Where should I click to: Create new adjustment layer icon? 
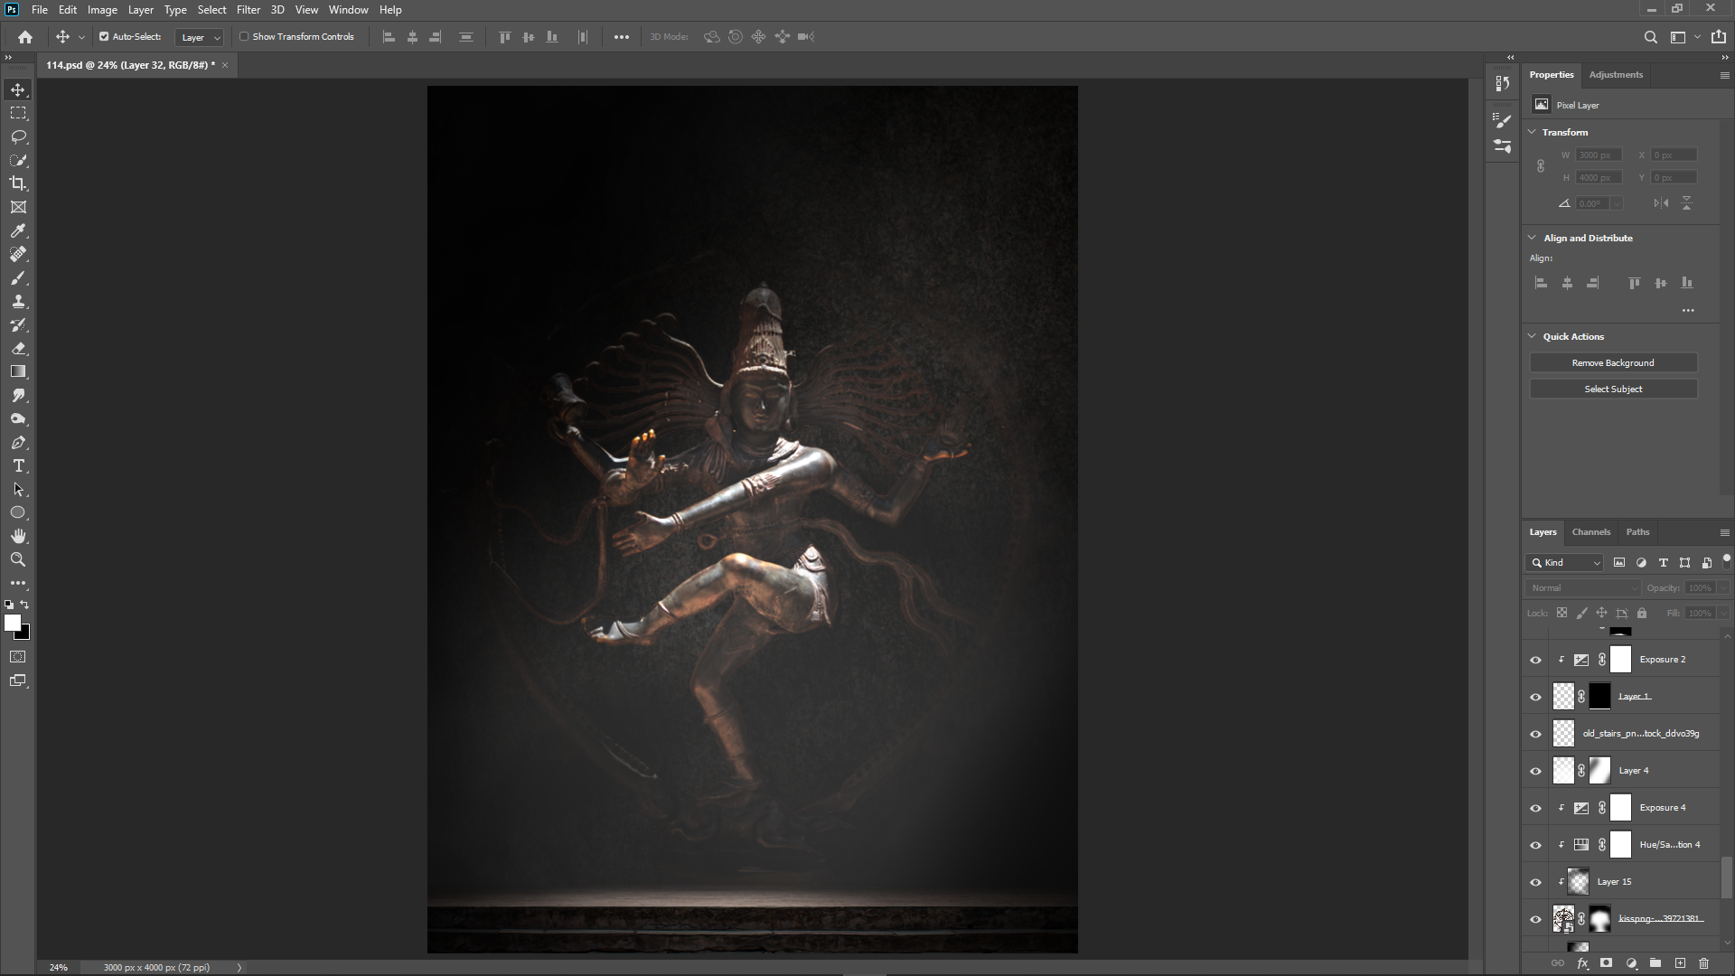point(1631,963)
